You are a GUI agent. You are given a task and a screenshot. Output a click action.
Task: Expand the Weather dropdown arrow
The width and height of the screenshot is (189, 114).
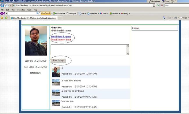(98, 14)
